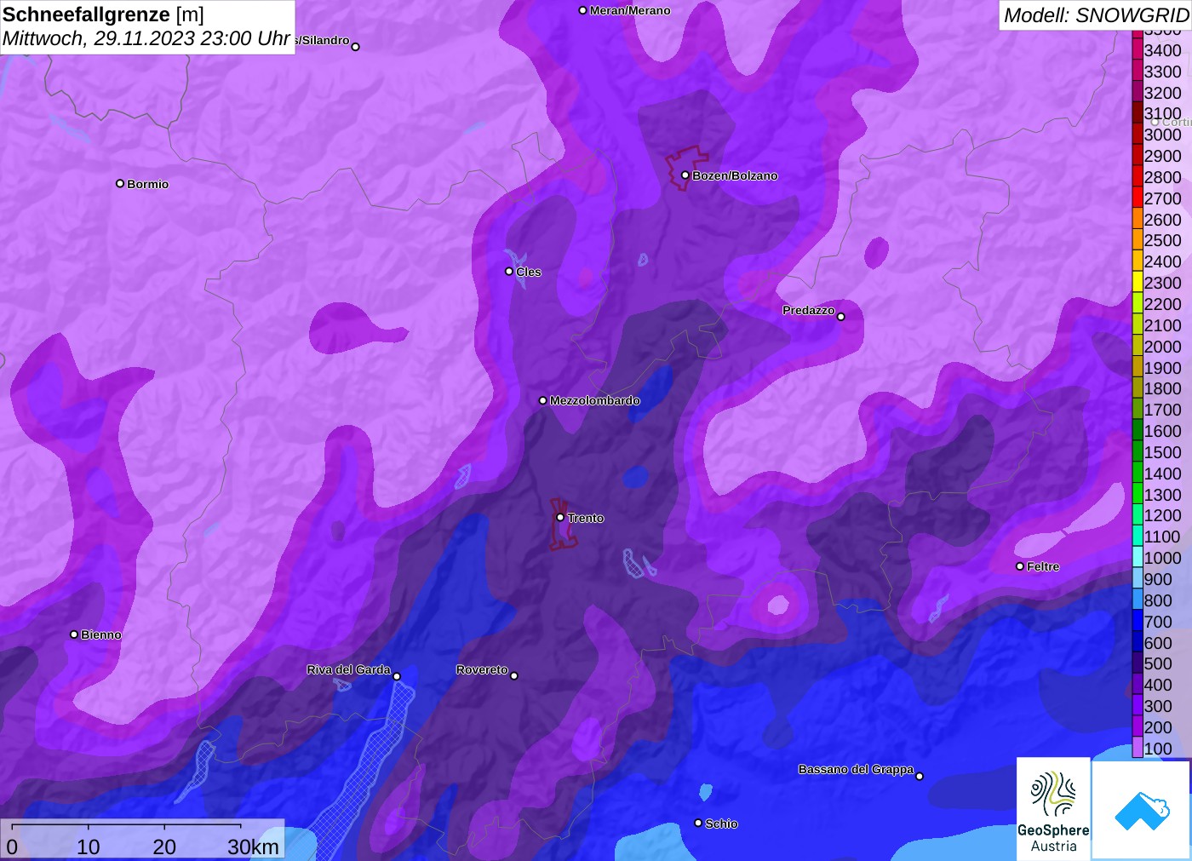This screenshot has height=861, width=1192.
Task: Click the Silandro marker dot
Action: [x=356, y=47]
